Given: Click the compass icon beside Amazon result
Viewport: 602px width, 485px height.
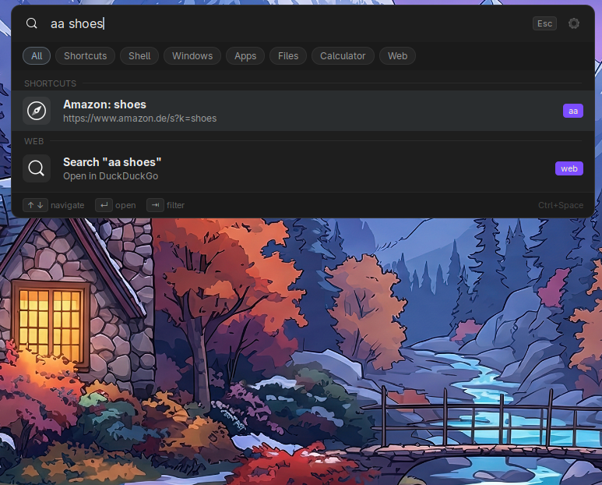Looking at the screenshot, I should point(37,111).
